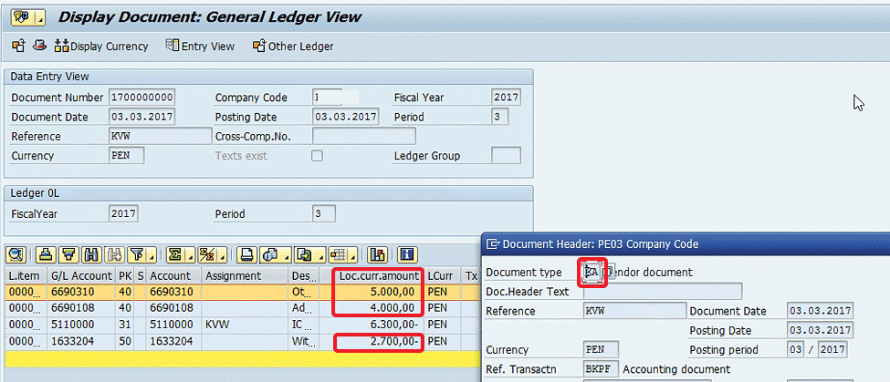This screenshot has height=382, width=890.
Task: Expand the Subtotals dropdown arrow
Action: tap(221, 254)
